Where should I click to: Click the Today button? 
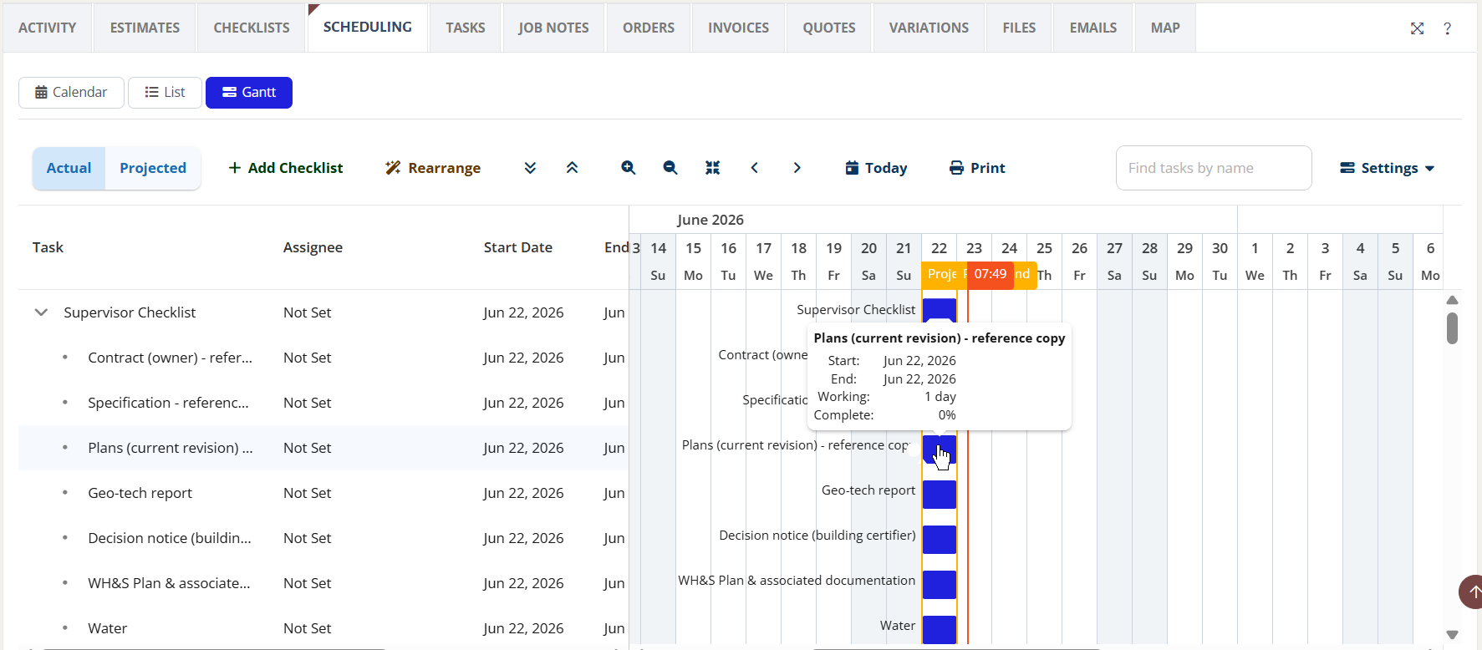(876, 168)
